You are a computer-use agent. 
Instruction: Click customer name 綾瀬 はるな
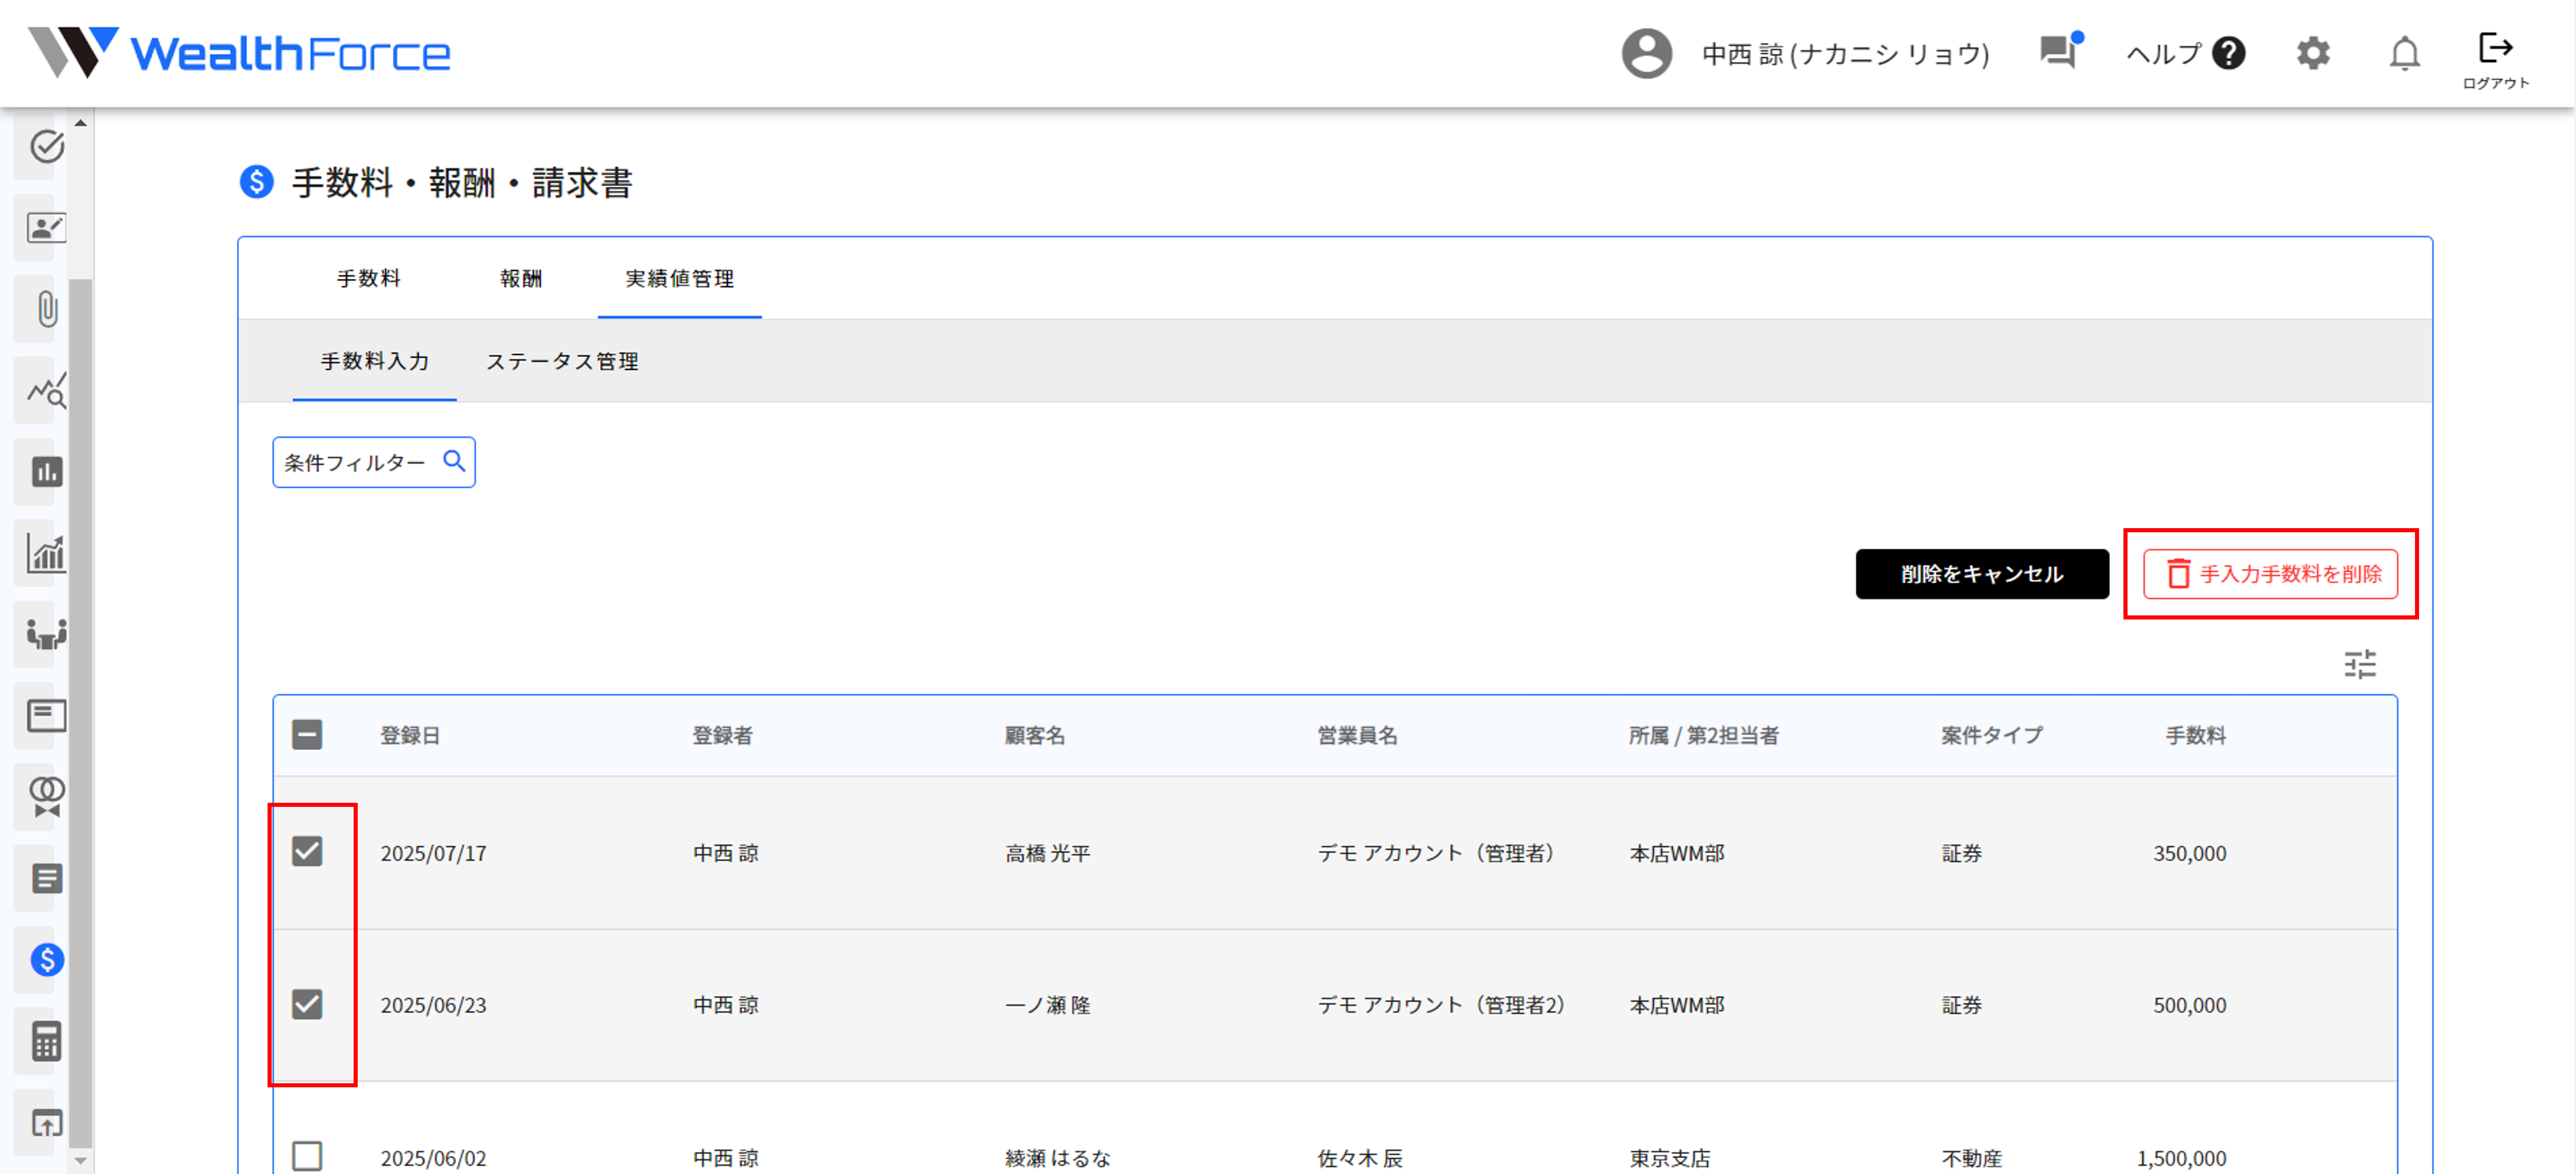(x=1058, y=1158)
